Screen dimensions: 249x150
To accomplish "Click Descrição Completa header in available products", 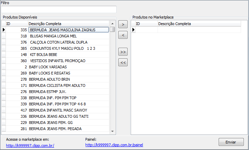I will (x=68, y=24).
